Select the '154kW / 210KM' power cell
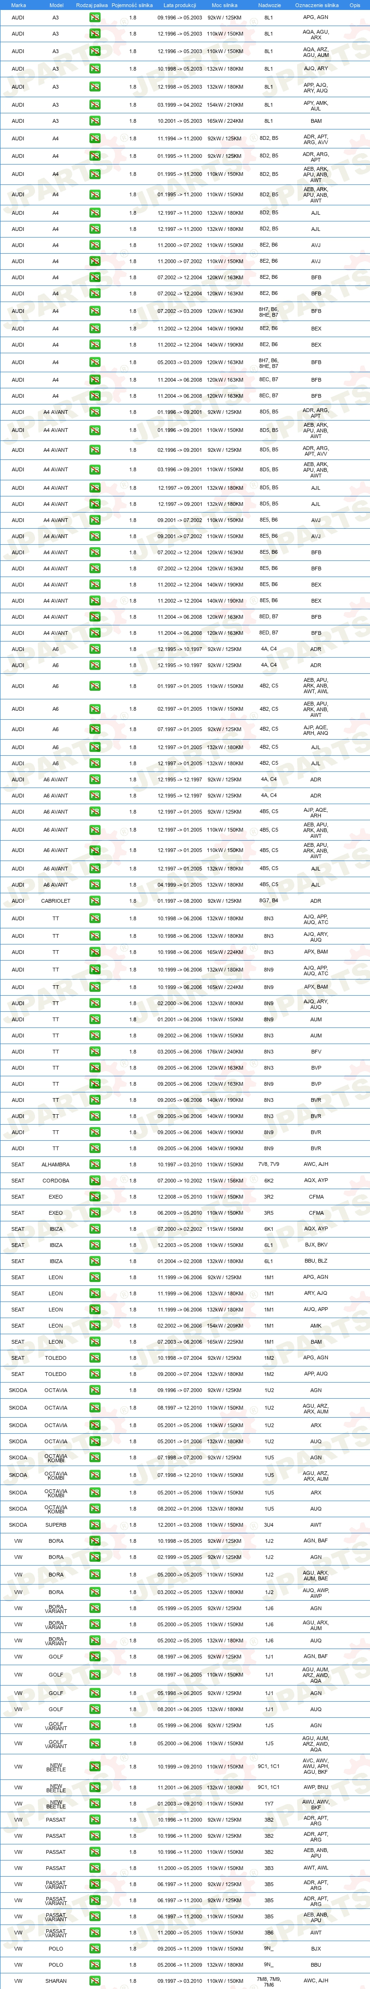370x1989 pixels. point(224,104)
